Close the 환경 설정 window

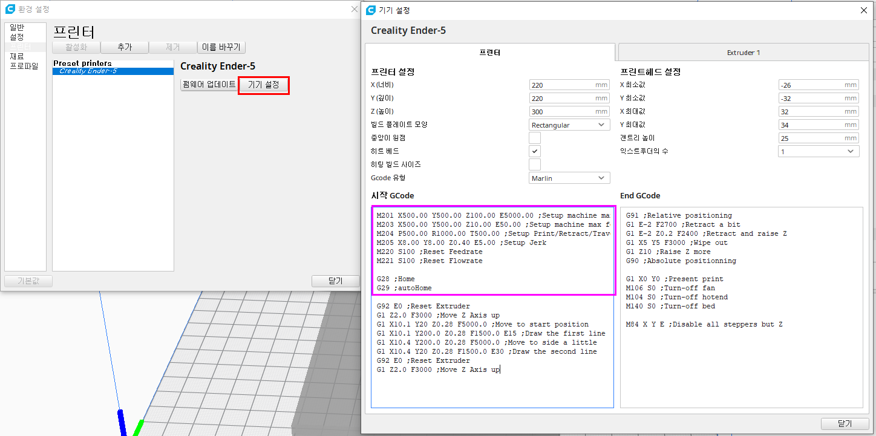355,9
